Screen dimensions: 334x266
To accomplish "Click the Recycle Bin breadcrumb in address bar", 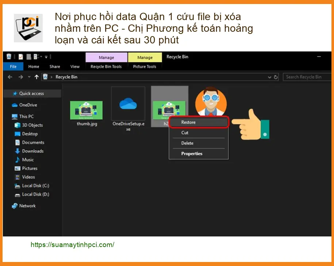I will pos(66,77).
